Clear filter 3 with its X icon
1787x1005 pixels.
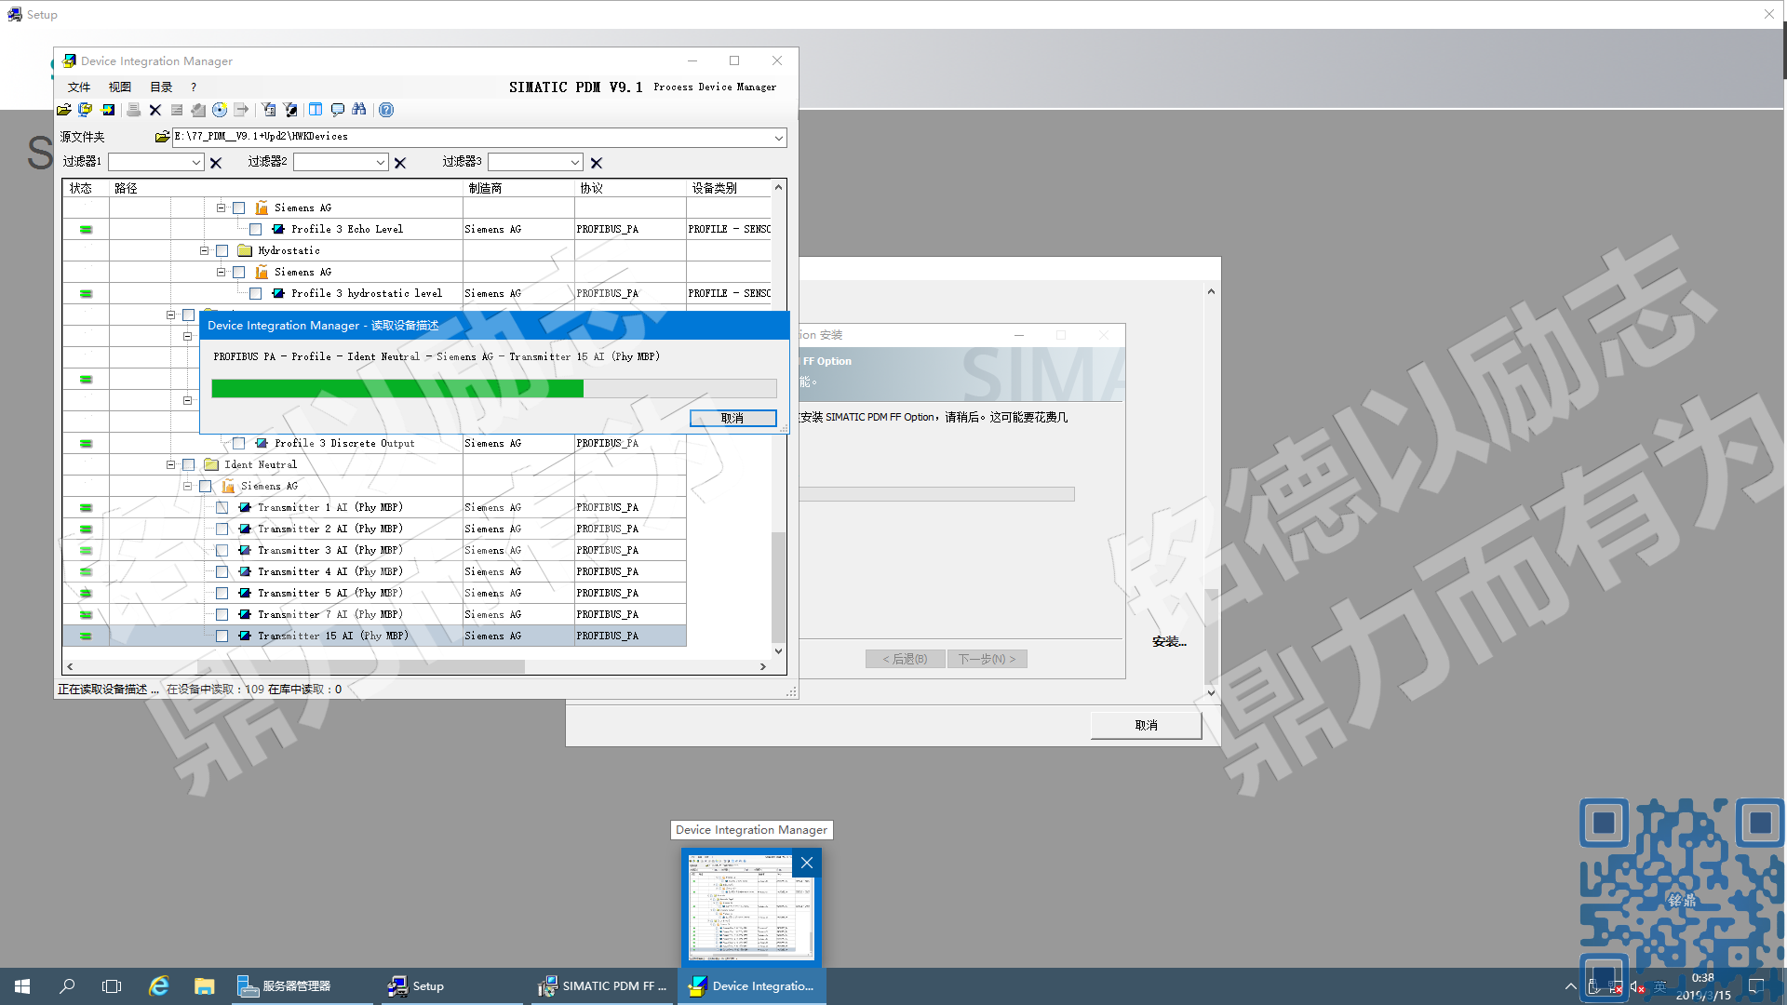pos(597,163)
